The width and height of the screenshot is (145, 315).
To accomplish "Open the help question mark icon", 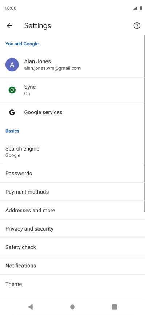I will 137,26.
